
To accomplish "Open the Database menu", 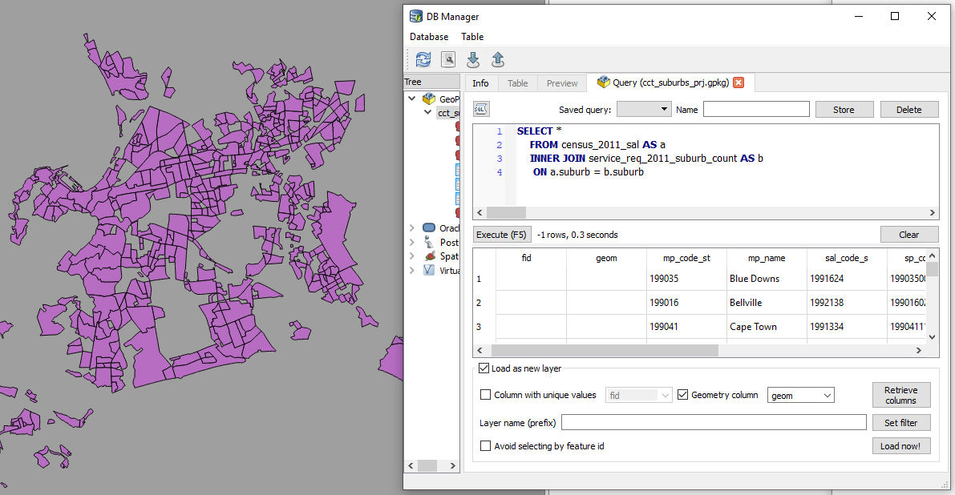I will [x=429, y=37].
